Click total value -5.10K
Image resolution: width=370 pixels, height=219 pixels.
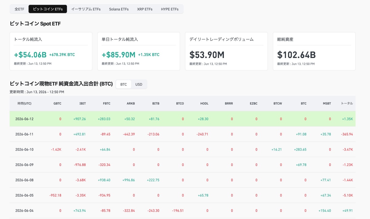pyautogui.click(x=347, y=195)
